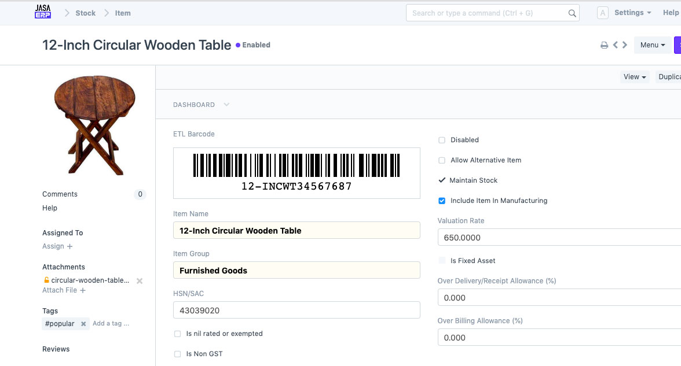Image resolution: width=681 pixels, height=366 pixels.
Task: Remove the #popular tag
Action: click(83, 324)
